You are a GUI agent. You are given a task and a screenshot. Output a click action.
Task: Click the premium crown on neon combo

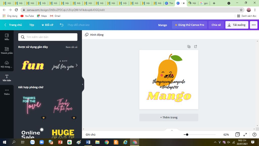pos(44,118)
